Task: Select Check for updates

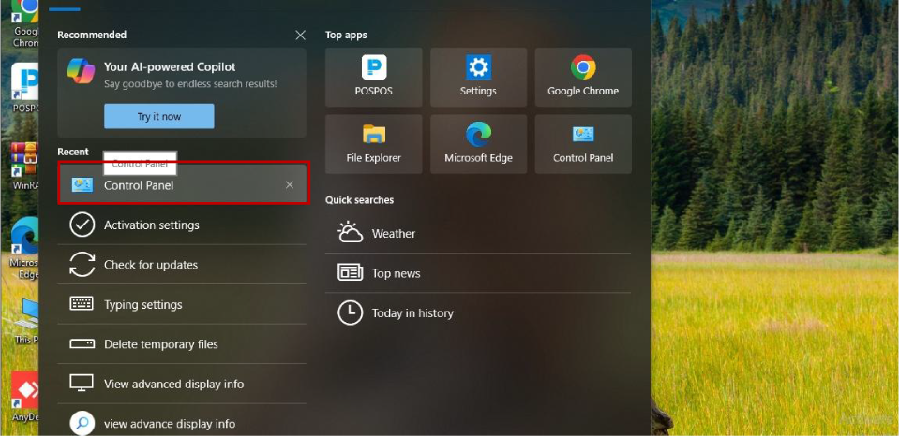Action: click(x=150, y=265)
